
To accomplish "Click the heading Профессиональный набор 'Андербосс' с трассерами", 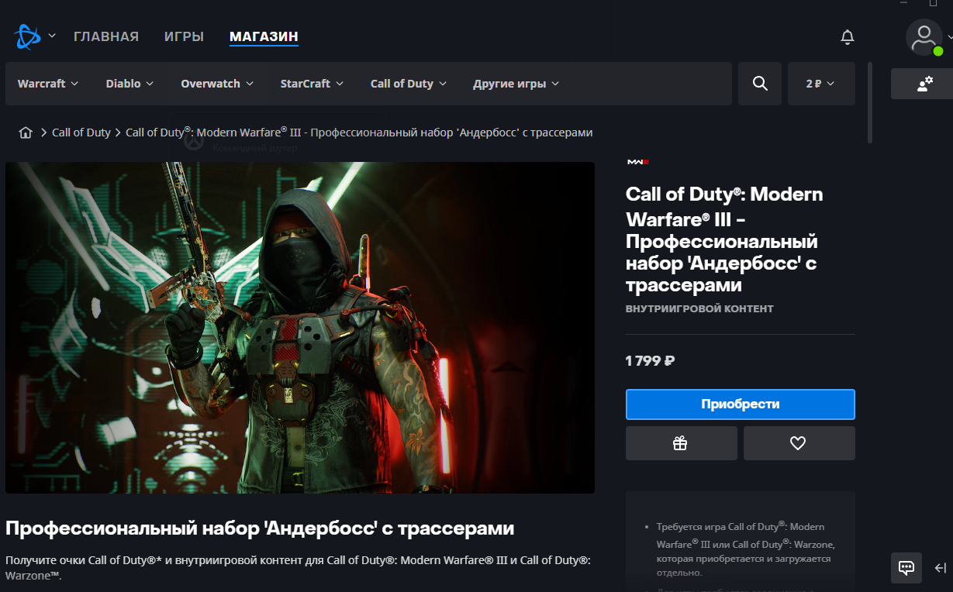I will coord(260,529).
